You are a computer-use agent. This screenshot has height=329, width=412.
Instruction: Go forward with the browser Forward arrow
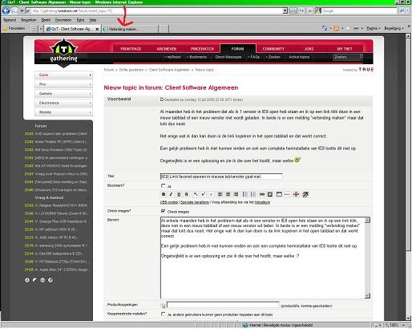tap(14, 11)
